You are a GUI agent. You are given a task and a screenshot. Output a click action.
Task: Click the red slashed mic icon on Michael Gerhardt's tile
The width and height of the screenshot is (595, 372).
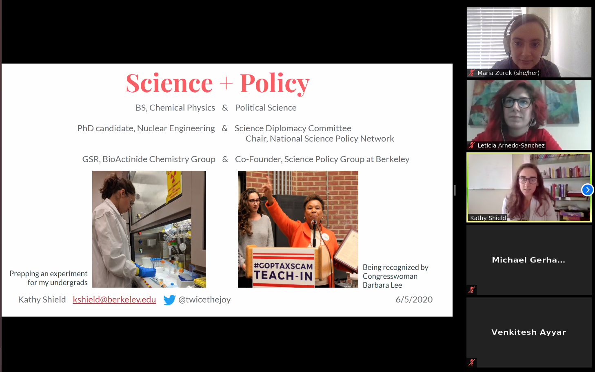[x=472, y=290]
